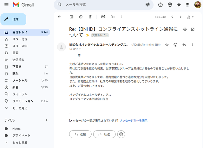Focus the メールを検索 search field
Image resolution: width=203 pixels, height=148 pixels.
[104, 5]
